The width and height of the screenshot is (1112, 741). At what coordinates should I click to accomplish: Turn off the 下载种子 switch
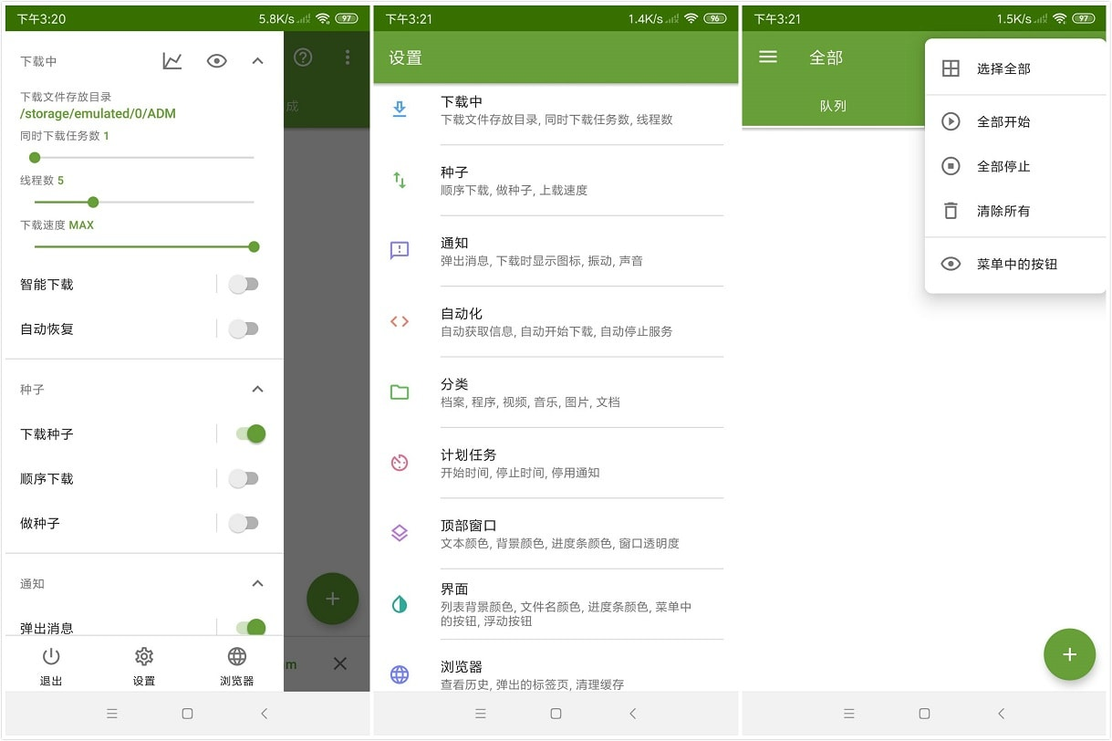coord(246,434)
